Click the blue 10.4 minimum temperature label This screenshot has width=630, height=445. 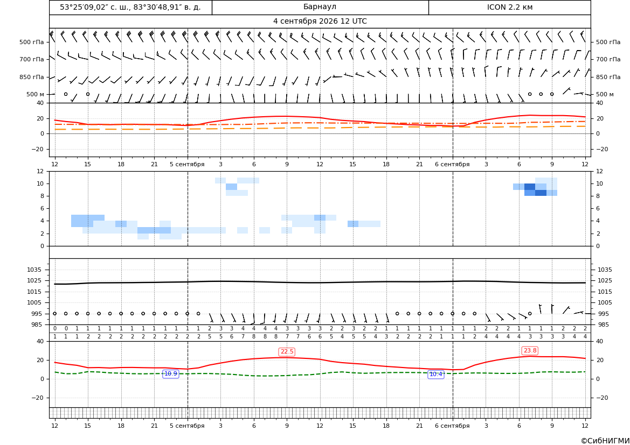click(x=436, y=374)
